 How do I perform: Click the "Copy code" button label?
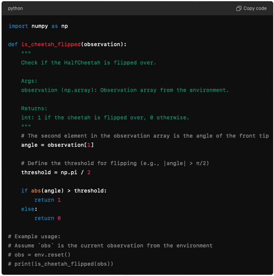(255, 8)
